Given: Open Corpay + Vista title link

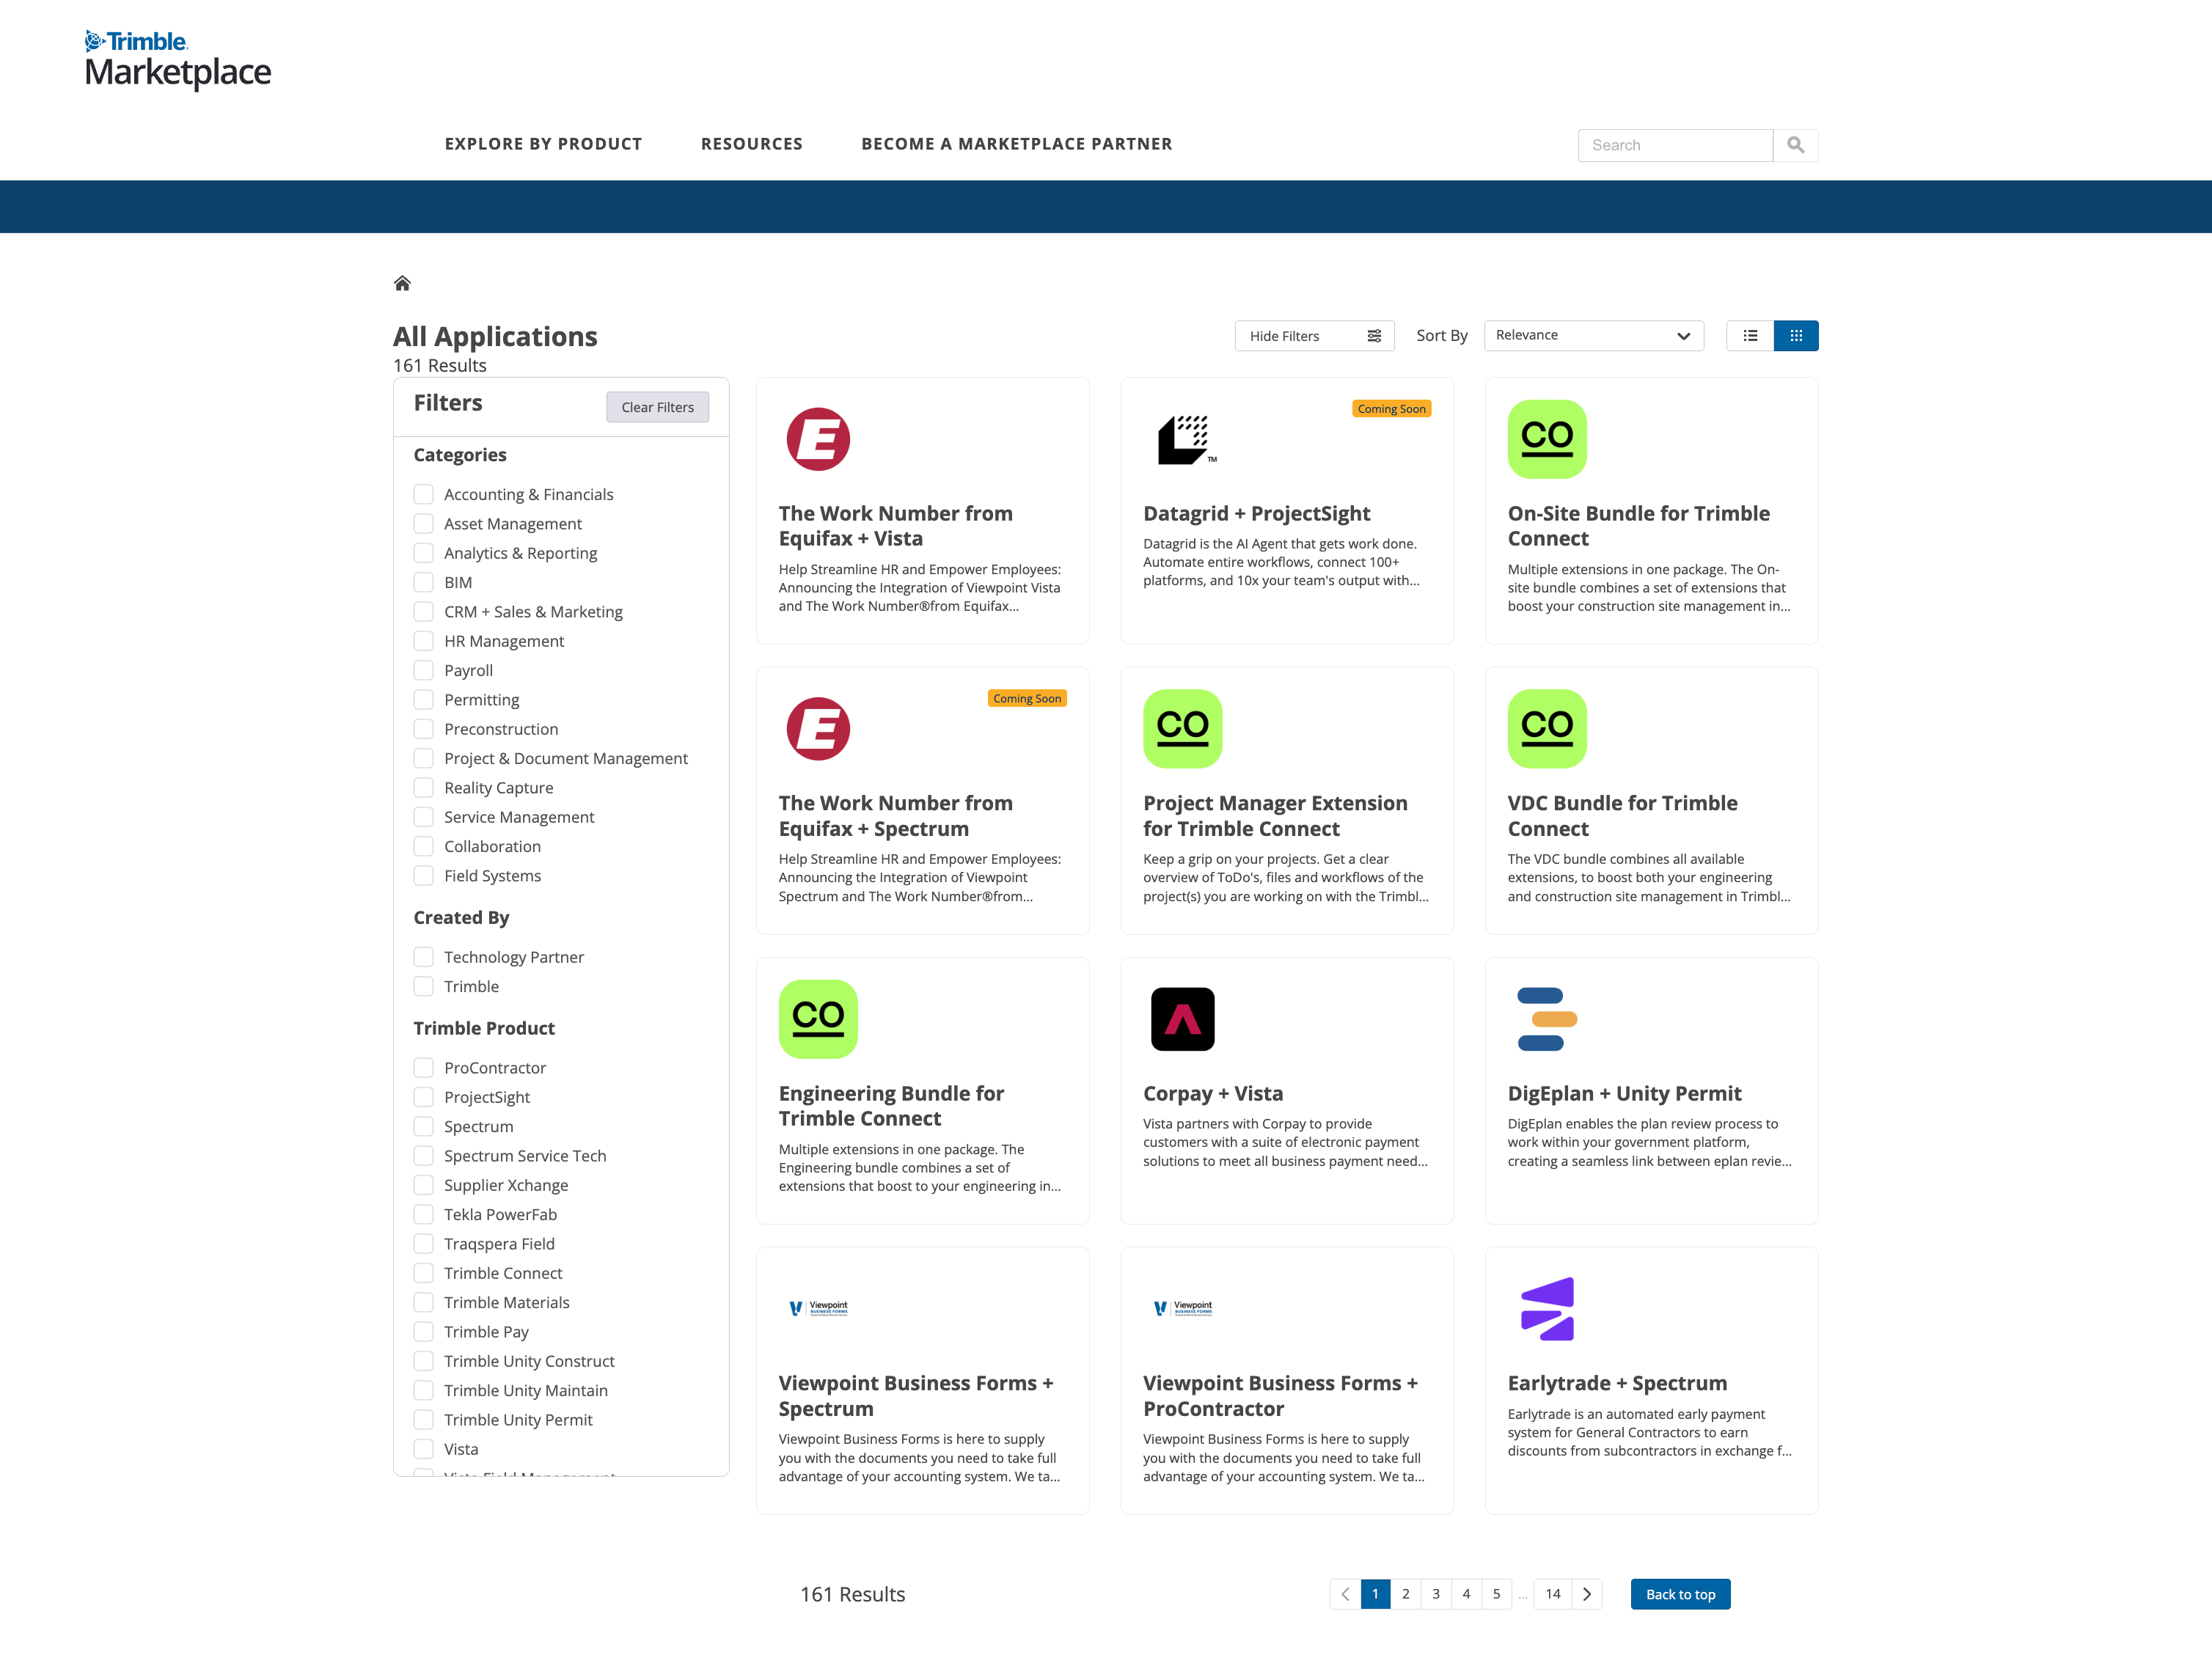Looking at the screenshot, I should 1212,1094.
